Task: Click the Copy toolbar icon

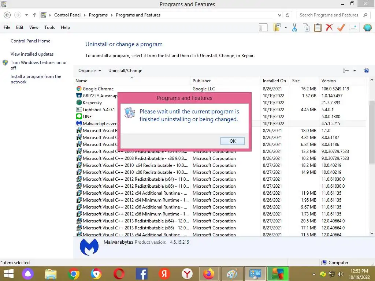Action: click(x=306, y=27)
